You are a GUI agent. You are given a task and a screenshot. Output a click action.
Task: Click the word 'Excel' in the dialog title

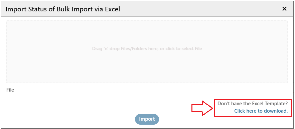tap(112, 9)
